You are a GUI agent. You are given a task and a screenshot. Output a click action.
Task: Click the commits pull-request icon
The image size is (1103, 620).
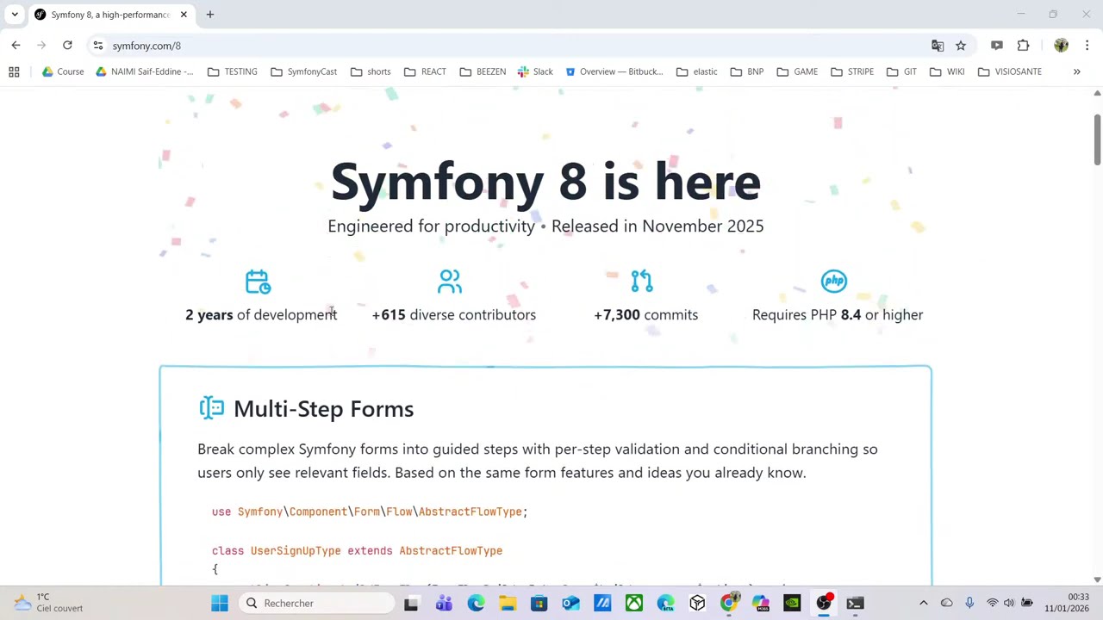coord(642,281)
